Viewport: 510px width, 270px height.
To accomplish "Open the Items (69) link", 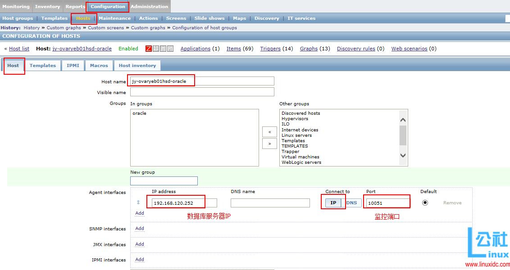I will point(233,49).
